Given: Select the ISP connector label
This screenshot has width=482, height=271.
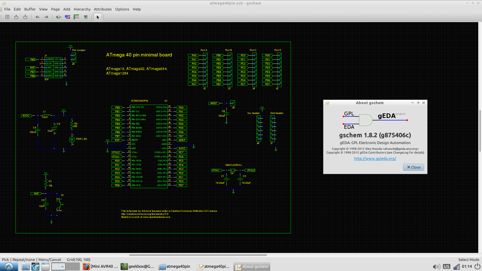Looking at the screenshot, I should coord(46,80).
